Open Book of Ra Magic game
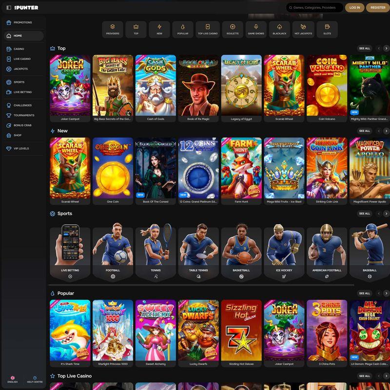Viewport: 390px width, 390px height. point(198,88)
